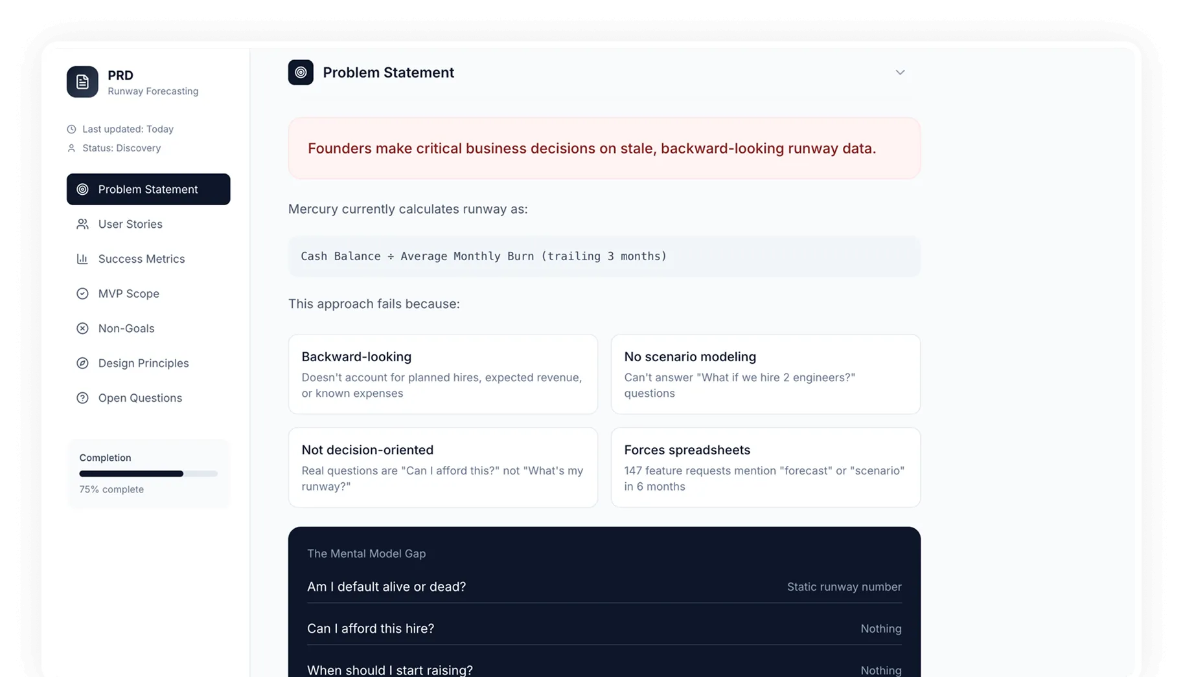
Task: Select the 'Forces spreadsheets' card
Action: [765, 467]
